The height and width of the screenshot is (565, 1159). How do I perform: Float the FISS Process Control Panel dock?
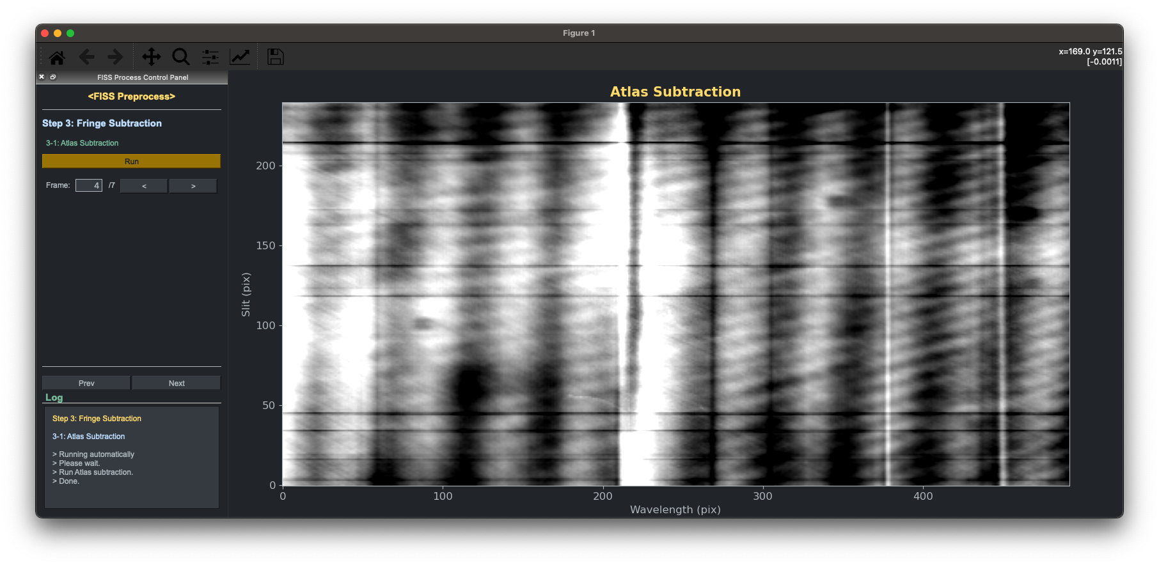[53, 77]
